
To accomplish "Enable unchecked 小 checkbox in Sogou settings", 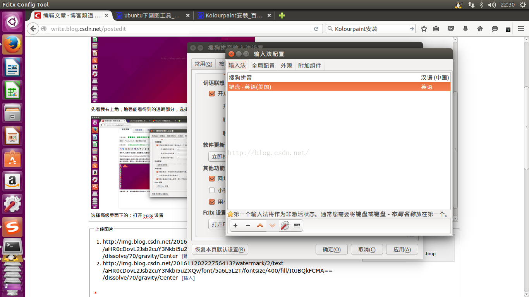I will coord(212,190).
